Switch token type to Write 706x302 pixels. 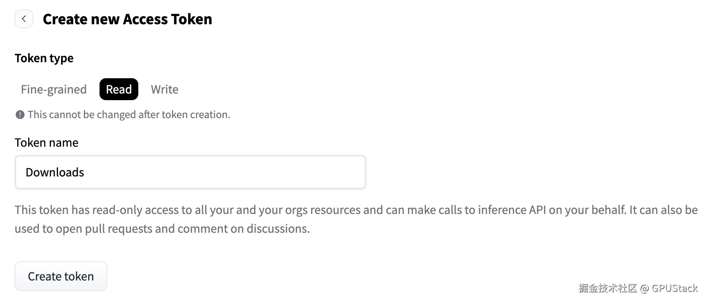click(165, 90)
